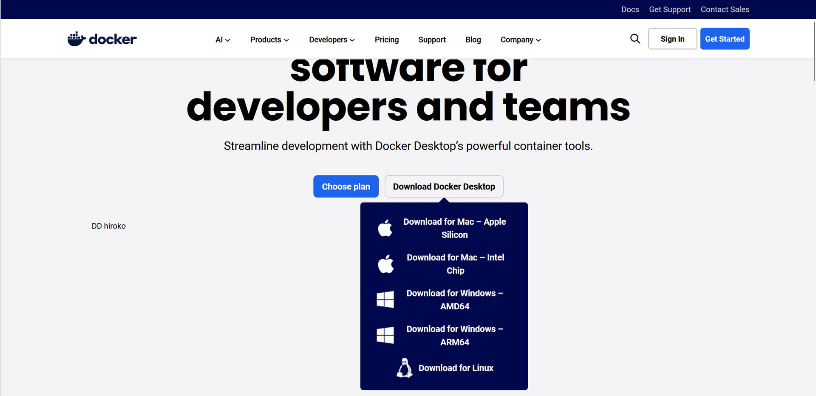Expand the AI menu
Image resolution: width=816 pixels, height=396 pixels.
[x=223, y=40]
